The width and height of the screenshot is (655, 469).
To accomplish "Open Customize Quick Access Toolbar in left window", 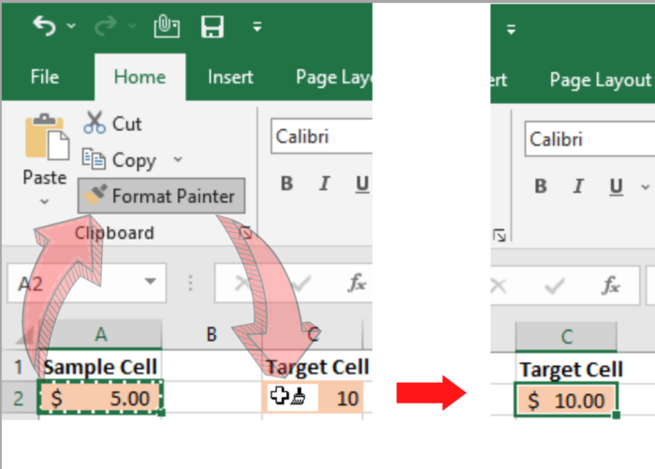I will click(x=257, y=27).
